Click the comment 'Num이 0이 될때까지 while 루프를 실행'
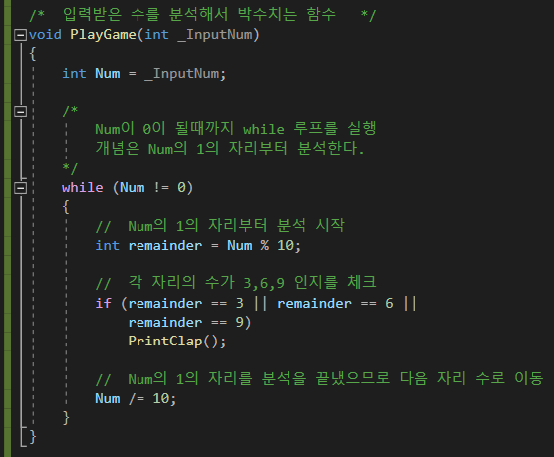This screenshot has width=554, height=457. pyautogui.click(x=235, y=129)
